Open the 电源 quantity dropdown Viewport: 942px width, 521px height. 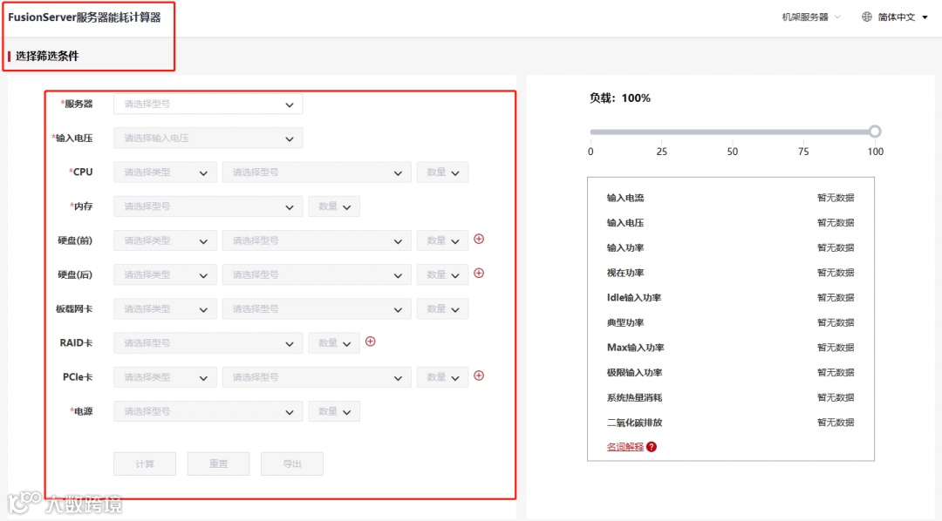(x=334, y=412)
